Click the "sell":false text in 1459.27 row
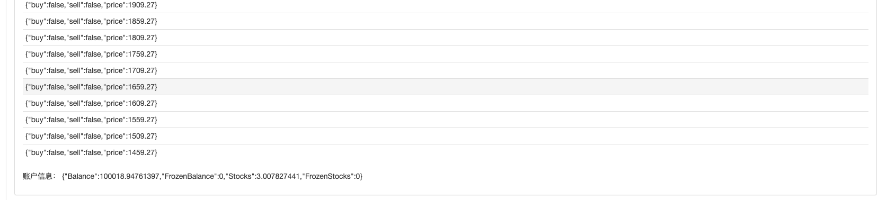878x200 pixels. (x=84, y=152)
